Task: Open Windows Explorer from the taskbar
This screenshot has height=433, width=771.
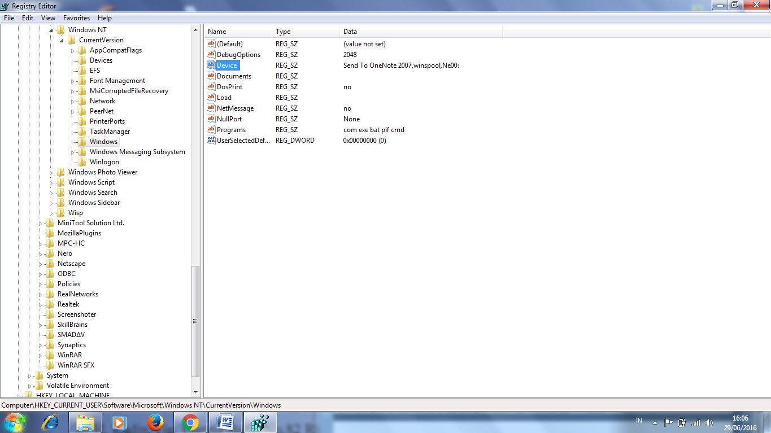Action: pos(85,422)
